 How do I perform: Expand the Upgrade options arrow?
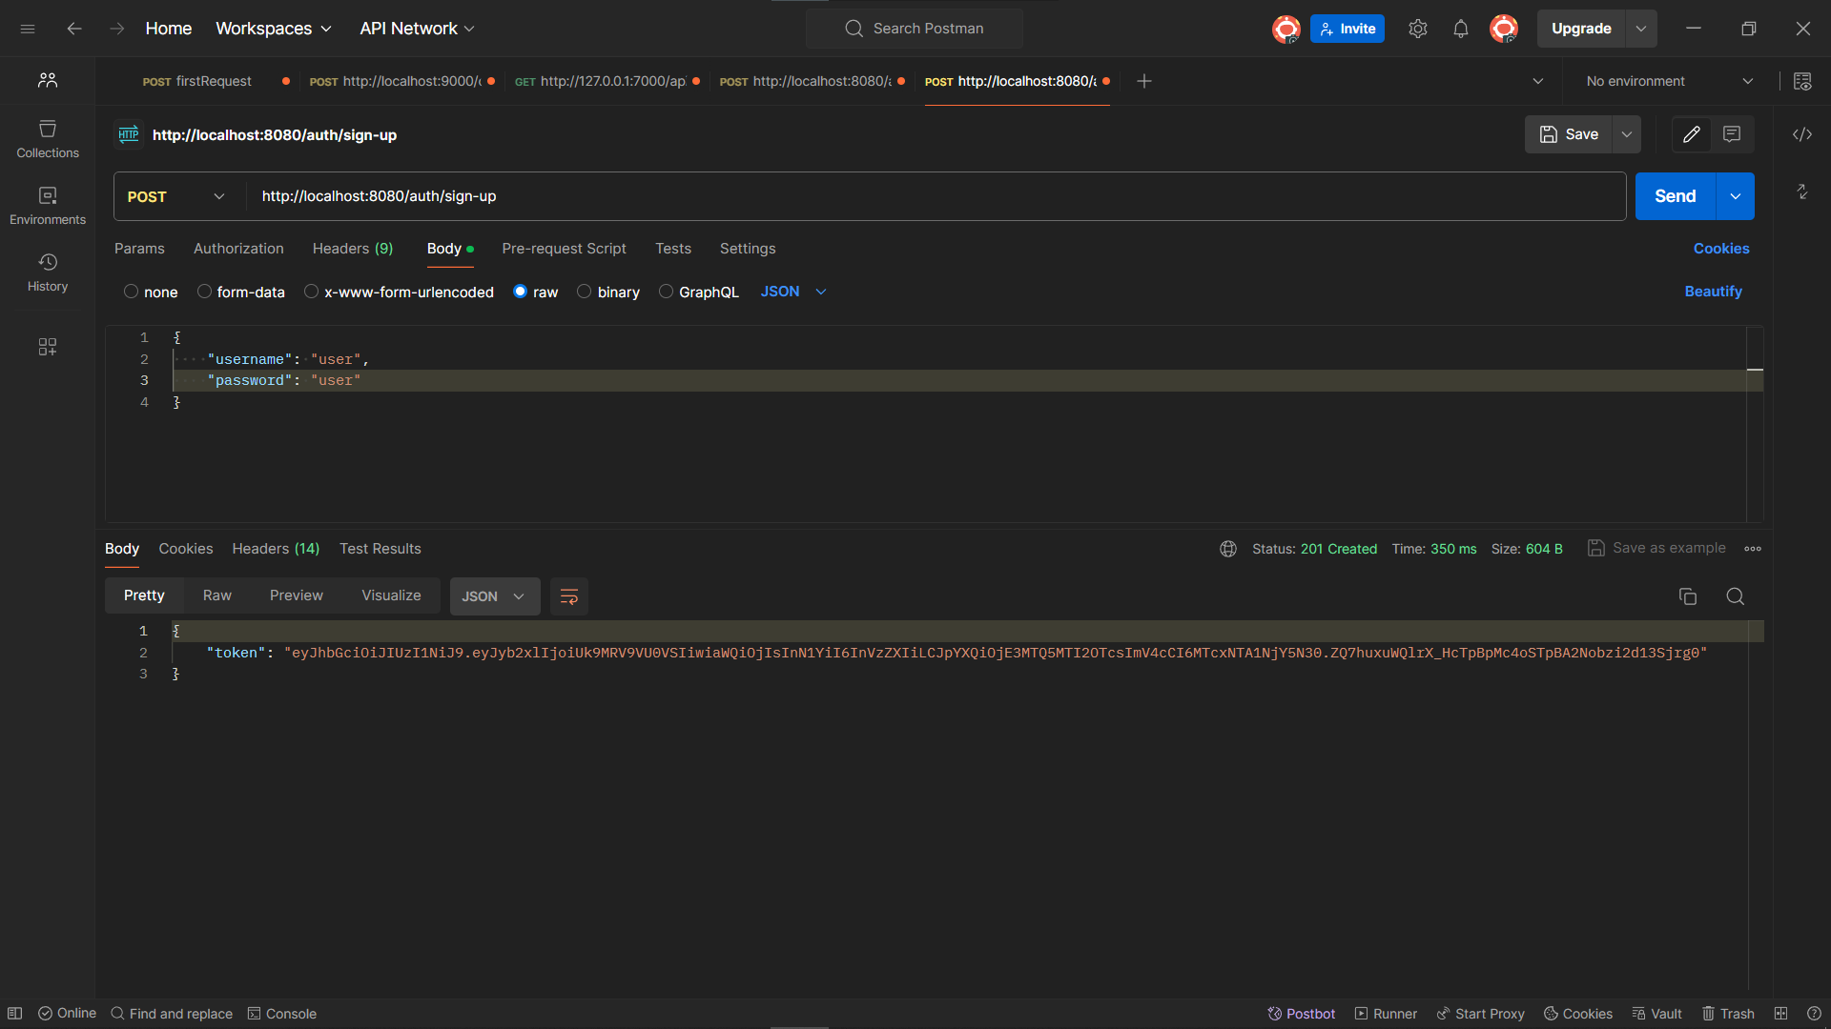tap(1641, 29)
